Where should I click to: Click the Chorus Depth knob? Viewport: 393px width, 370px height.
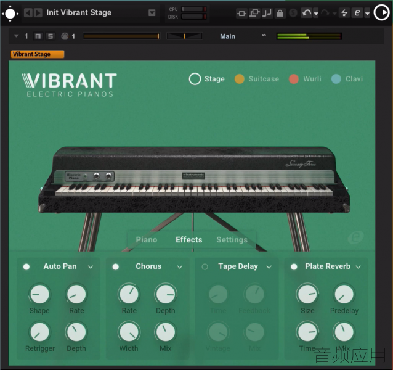tap(166, 294)
